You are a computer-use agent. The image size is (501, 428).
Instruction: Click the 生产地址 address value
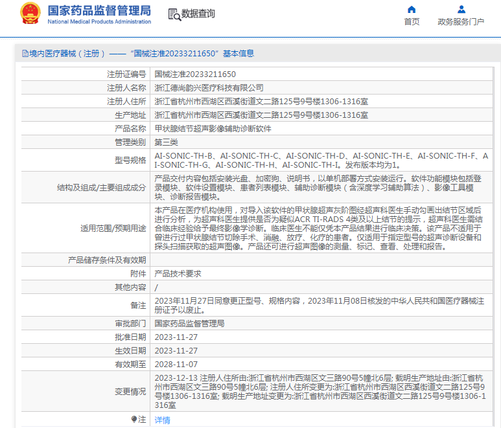261,115
